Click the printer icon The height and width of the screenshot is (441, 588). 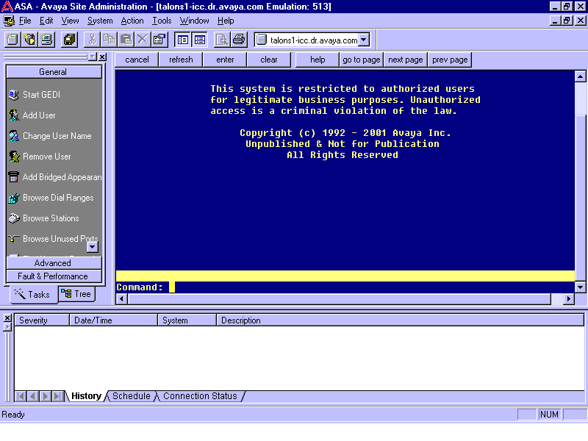coord(239,40)
